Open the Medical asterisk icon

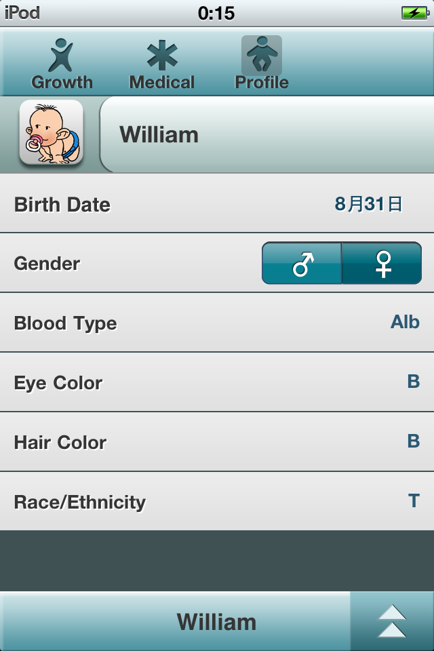pos(162,55)
